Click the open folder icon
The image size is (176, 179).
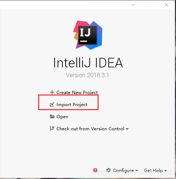(52, 116)
